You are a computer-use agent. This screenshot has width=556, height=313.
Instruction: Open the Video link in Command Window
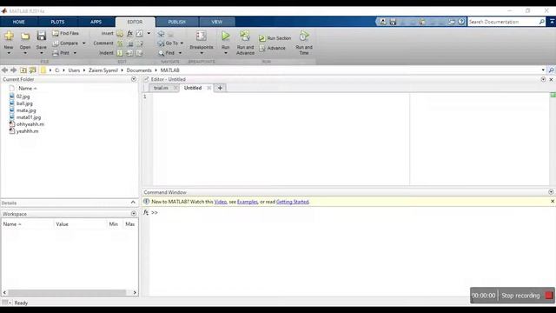220,202
